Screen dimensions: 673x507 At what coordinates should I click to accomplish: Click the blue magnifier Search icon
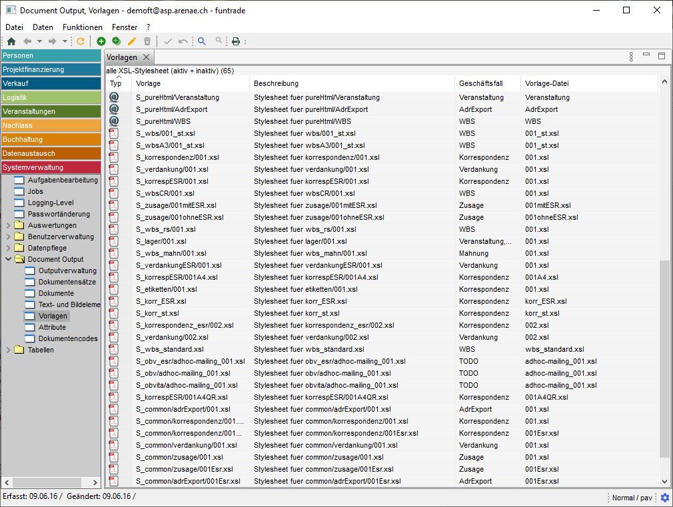(x=202, y=41)
